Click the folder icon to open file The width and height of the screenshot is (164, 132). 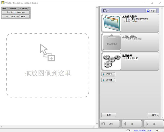click(x=112, y=23)
